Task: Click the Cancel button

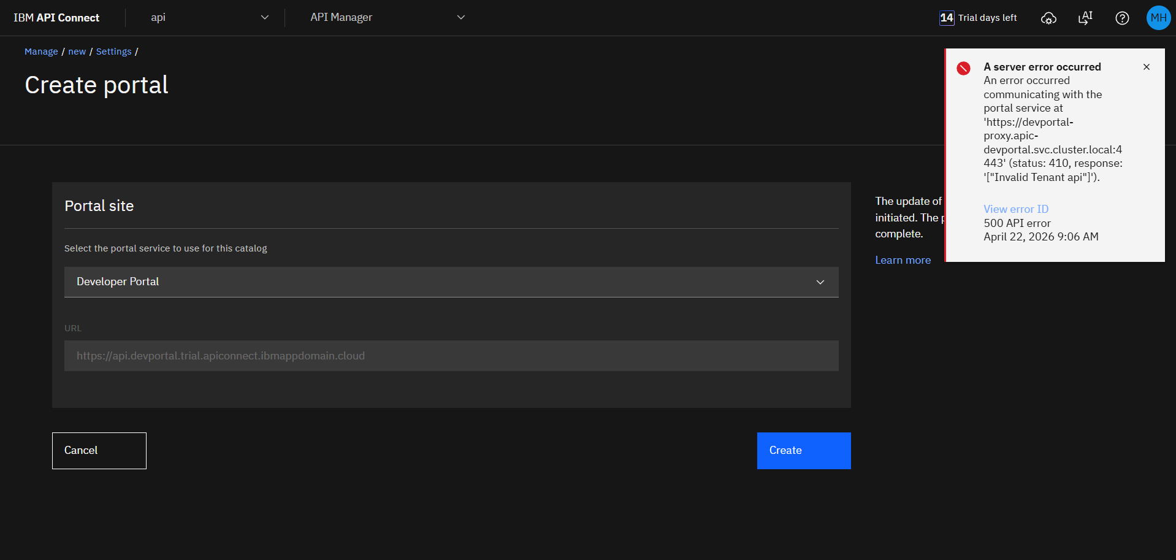Action: tap(99, 451)
